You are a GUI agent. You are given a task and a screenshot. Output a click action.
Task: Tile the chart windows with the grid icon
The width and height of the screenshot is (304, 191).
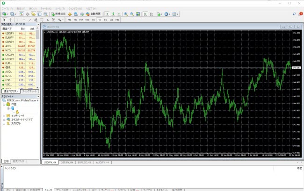point(138,14)
